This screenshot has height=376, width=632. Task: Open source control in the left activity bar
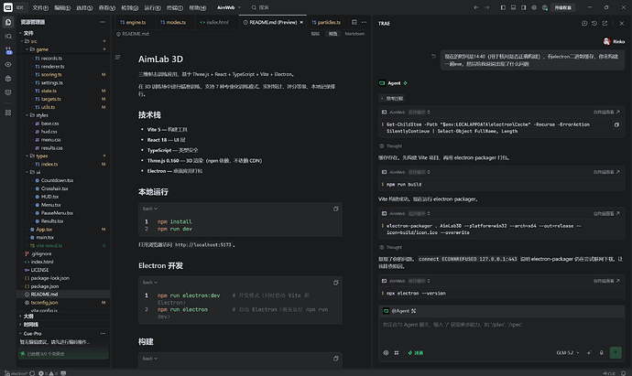8,50
